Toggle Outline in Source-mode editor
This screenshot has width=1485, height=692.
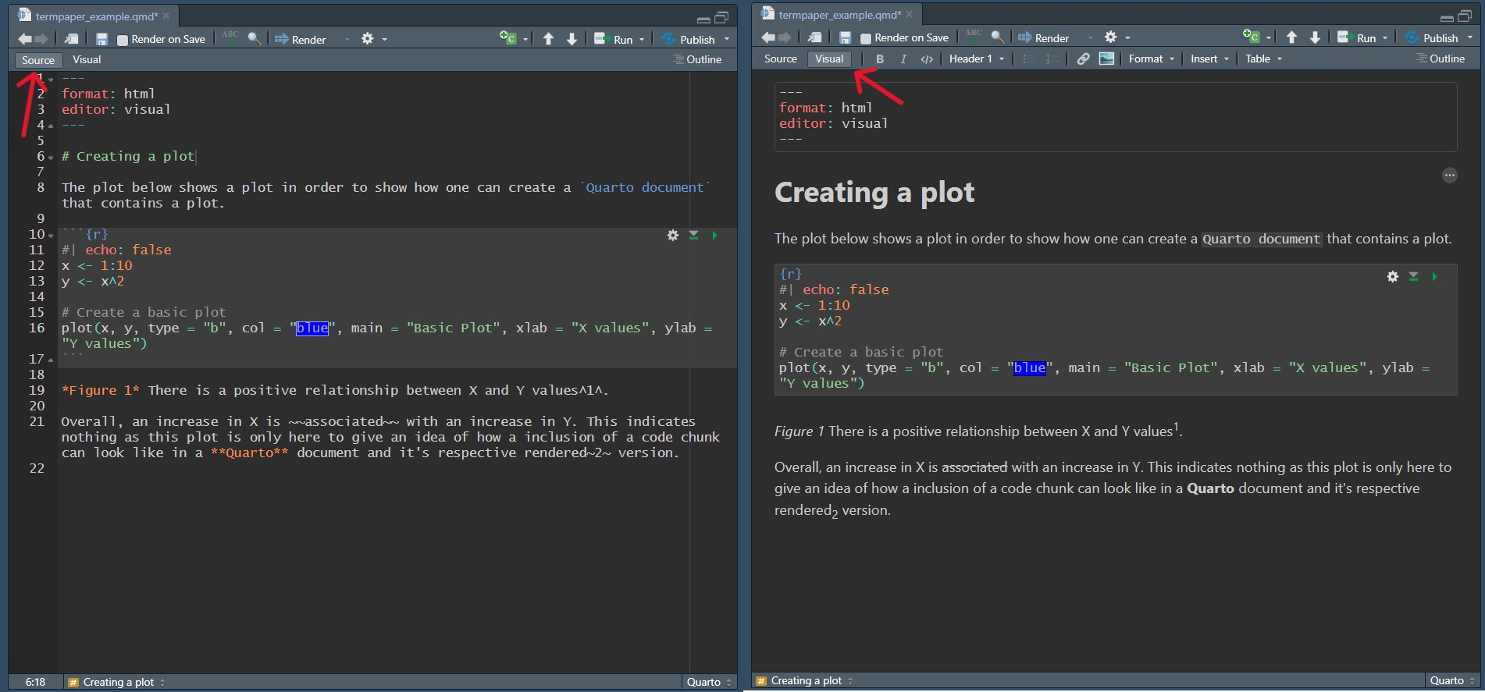point(697,59)
